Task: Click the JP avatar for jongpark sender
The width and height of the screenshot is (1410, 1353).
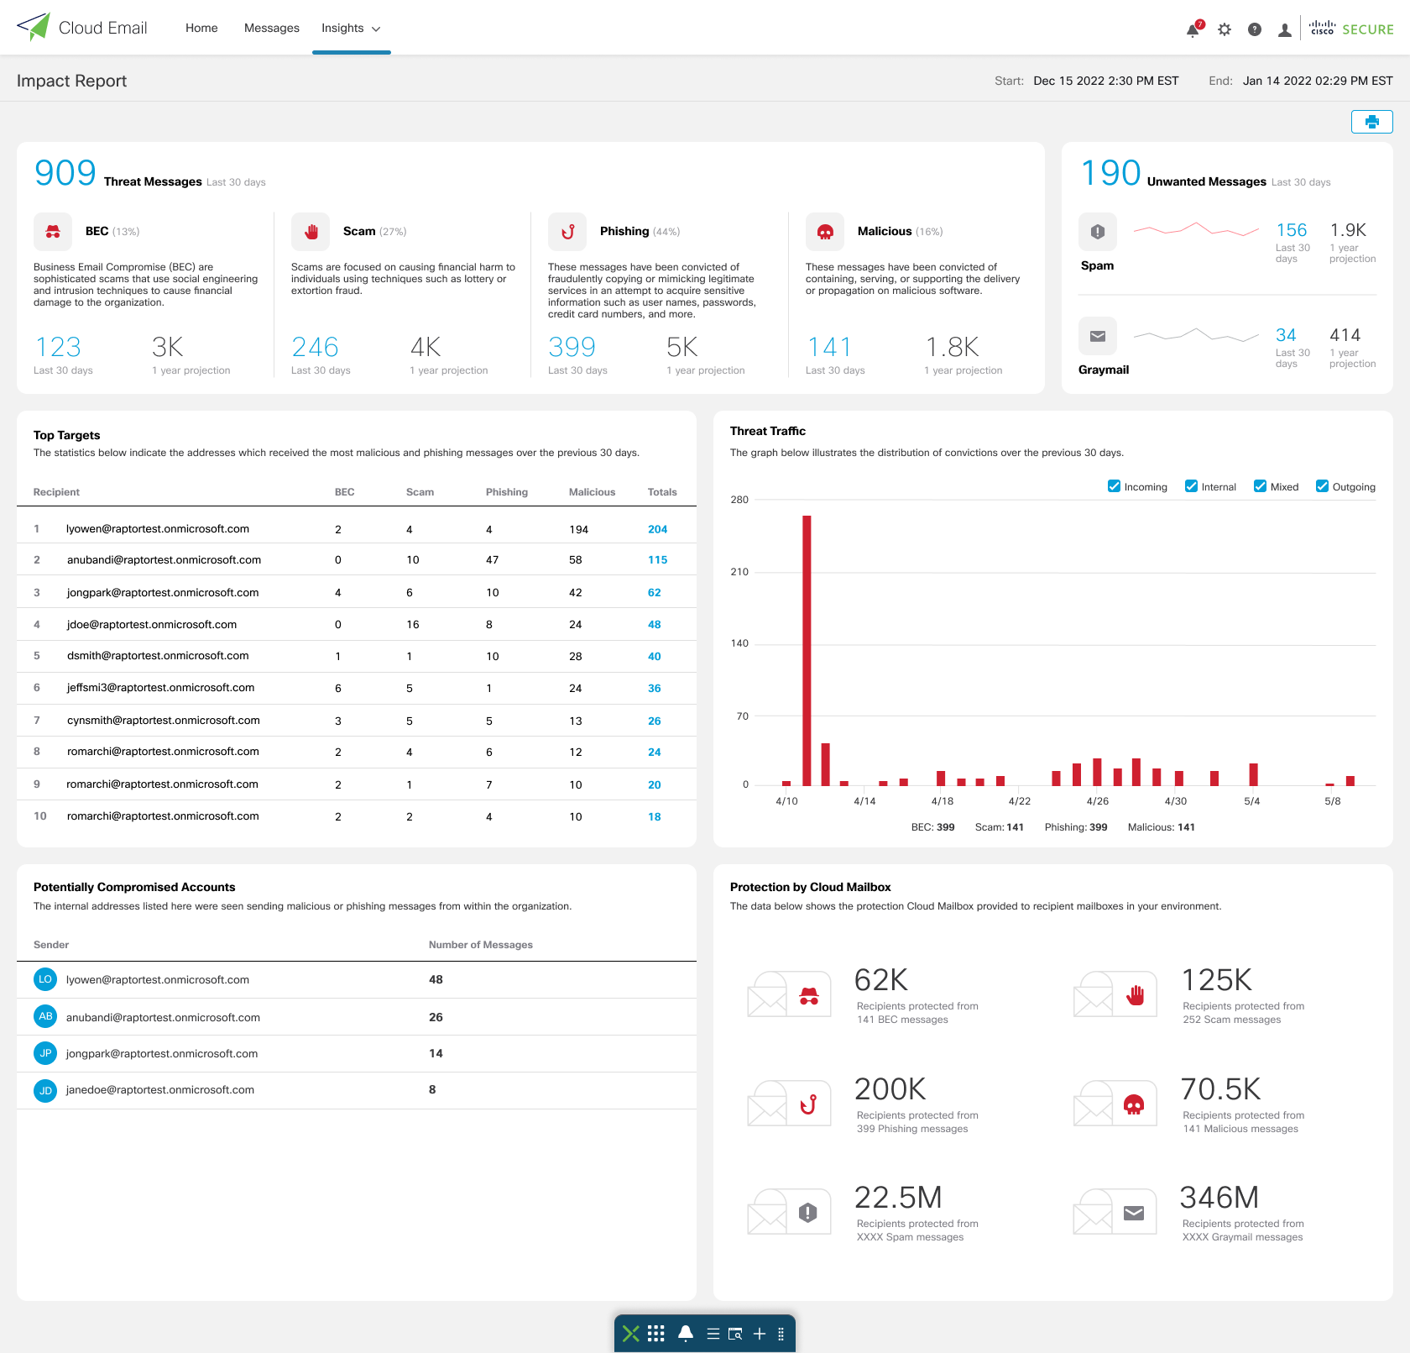Action: tap(45, 1053)
